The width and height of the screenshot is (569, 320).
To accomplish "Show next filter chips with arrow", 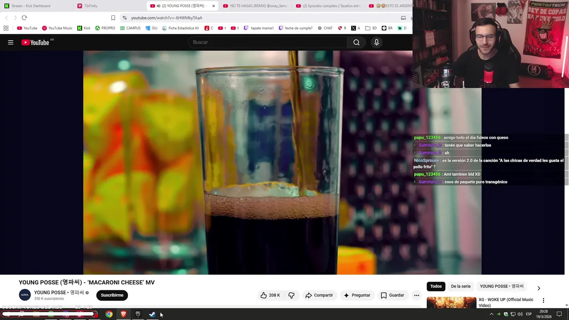I will 539,288.
